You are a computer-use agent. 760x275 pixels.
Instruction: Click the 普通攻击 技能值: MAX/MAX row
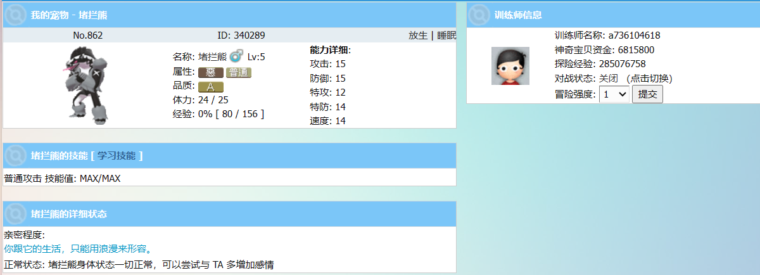[62, 179]
